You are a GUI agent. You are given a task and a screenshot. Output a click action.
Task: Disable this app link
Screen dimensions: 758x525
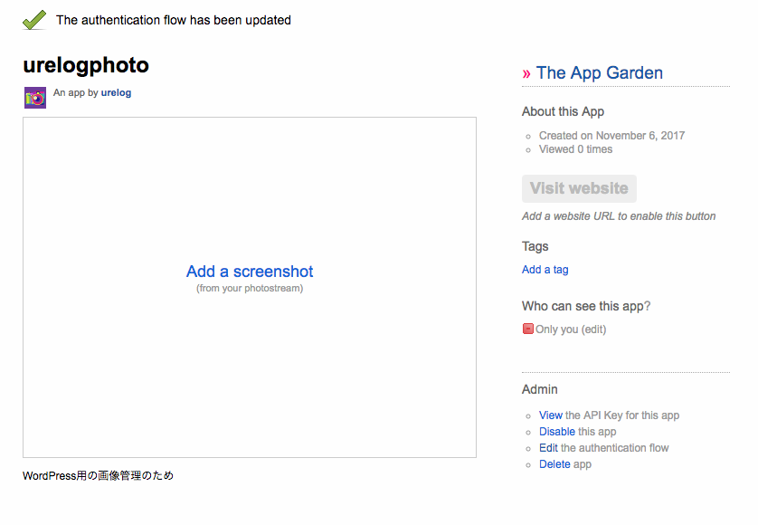point(557,432)
